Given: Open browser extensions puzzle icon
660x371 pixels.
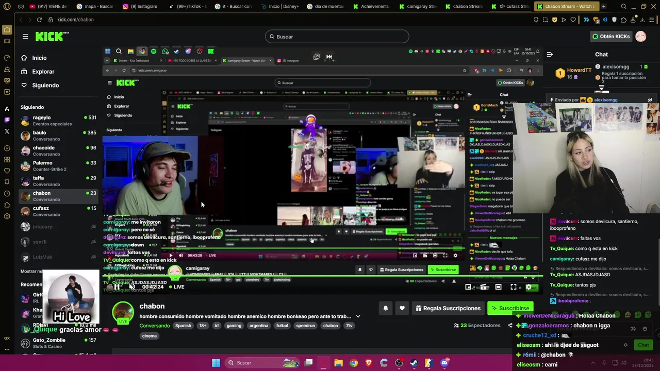Looking at the screenshot, I should tap(623, 20).
